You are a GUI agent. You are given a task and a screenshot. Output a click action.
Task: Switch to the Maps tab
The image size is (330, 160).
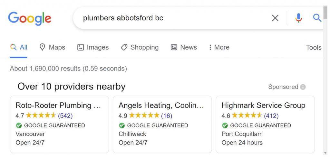point(53,47)
